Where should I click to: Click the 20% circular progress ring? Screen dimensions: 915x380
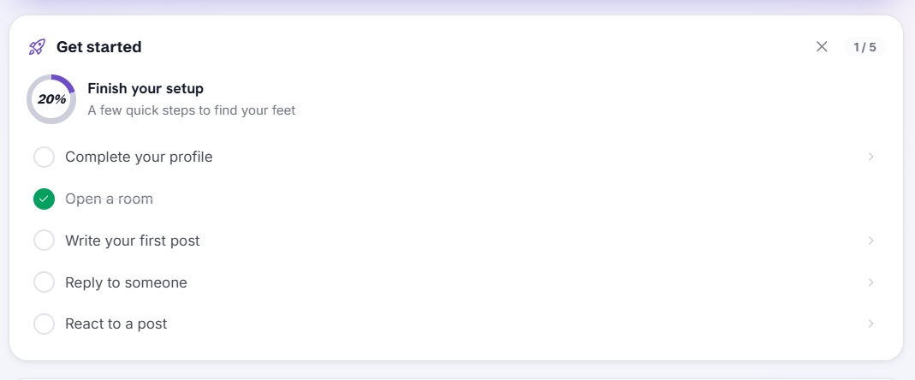51,99
